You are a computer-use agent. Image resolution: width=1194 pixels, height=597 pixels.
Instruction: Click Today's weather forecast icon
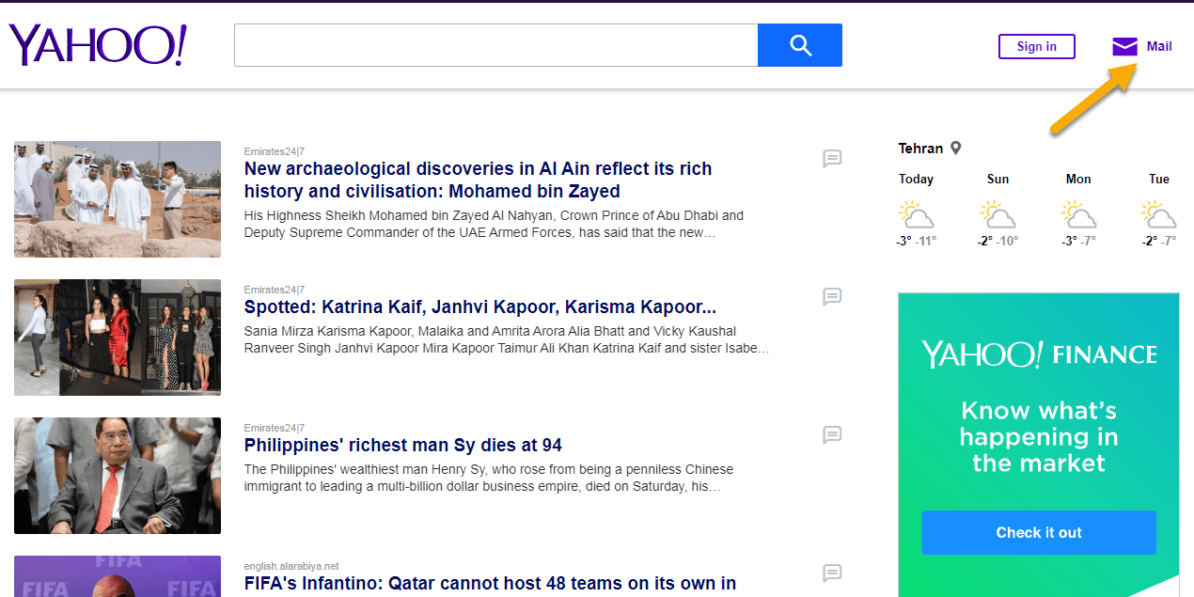coord(916,215)
